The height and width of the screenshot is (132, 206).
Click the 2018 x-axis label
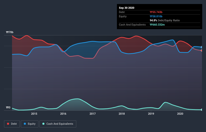pos(122,114)
